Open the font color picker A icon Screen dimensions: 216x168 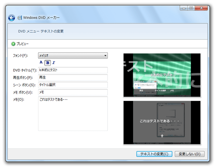[41, 62]
